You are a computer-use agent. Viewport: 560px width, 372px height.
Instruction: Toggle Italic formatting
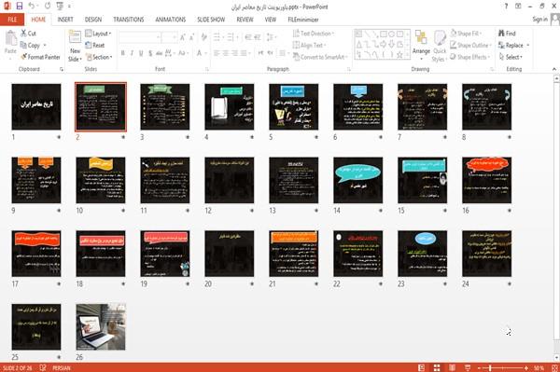pos(132,53)
